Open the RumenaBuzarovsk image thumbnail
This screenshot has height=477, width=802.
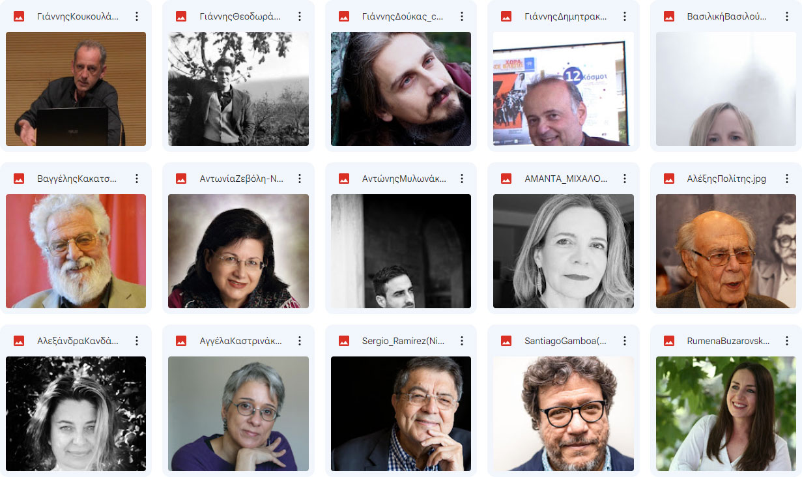click(726, 414)
